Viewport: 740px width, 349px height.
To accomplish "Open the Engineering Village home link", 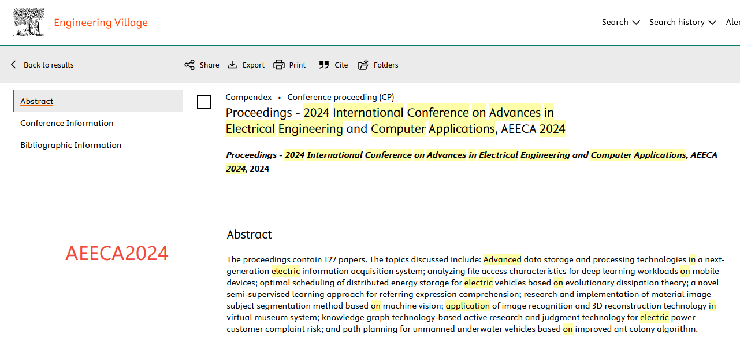I will [101, 23].
